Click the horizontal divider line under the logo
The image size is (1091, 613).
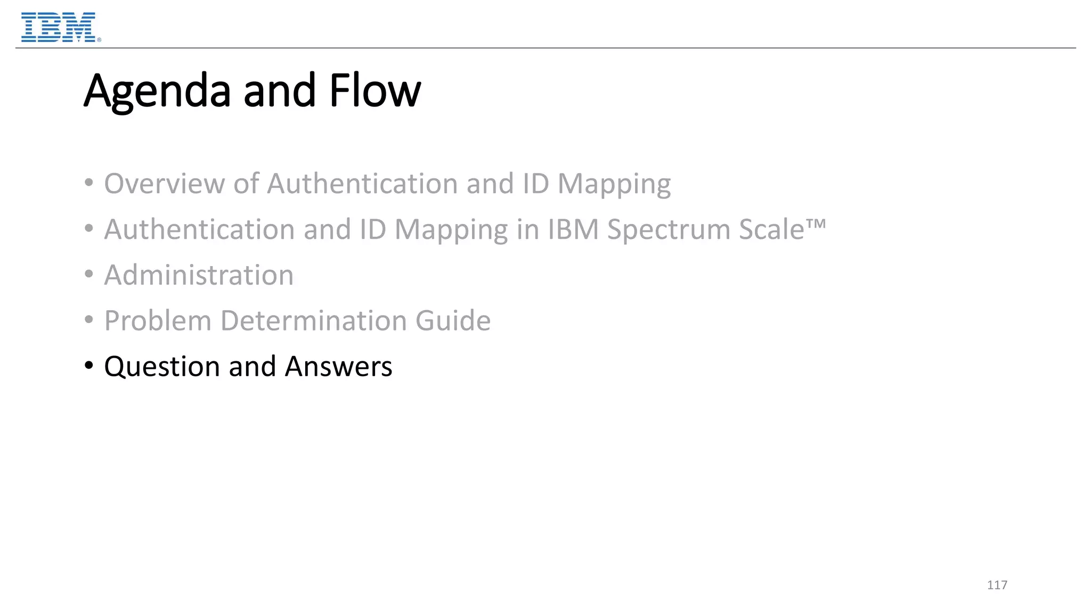click(x=545, y=48)
